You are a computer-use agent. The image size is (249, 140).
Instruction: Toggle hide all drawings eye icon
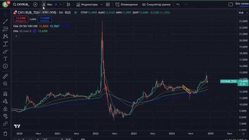(5, 116)
